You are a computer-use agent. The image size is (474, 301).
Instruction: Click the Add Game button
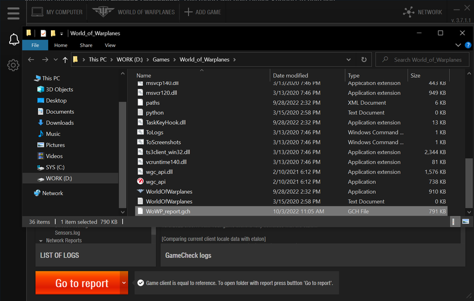(203, 12)
